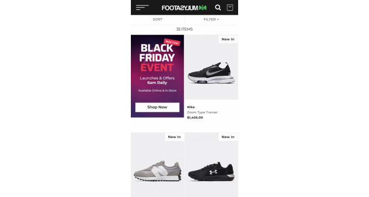
Task: Click the Now Live! red badge
Action: point(172,42)
